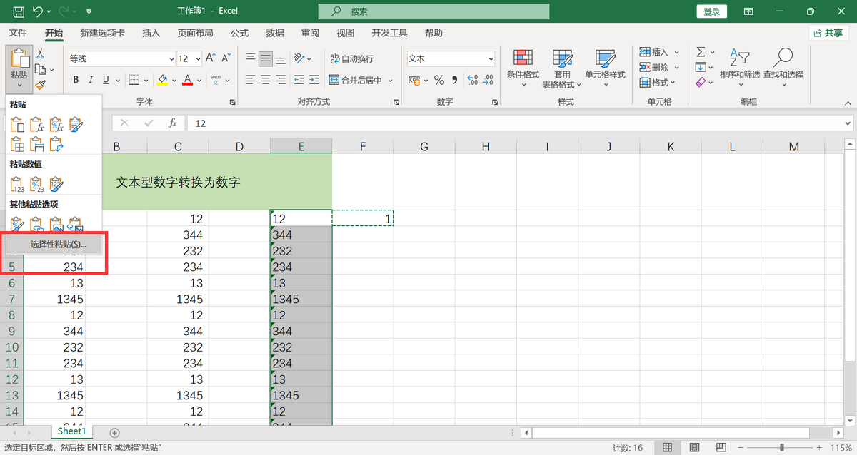Click the AutoSum sigma icon
The height and width of the screenshot is (455, 857).
(x=701, y=52)
